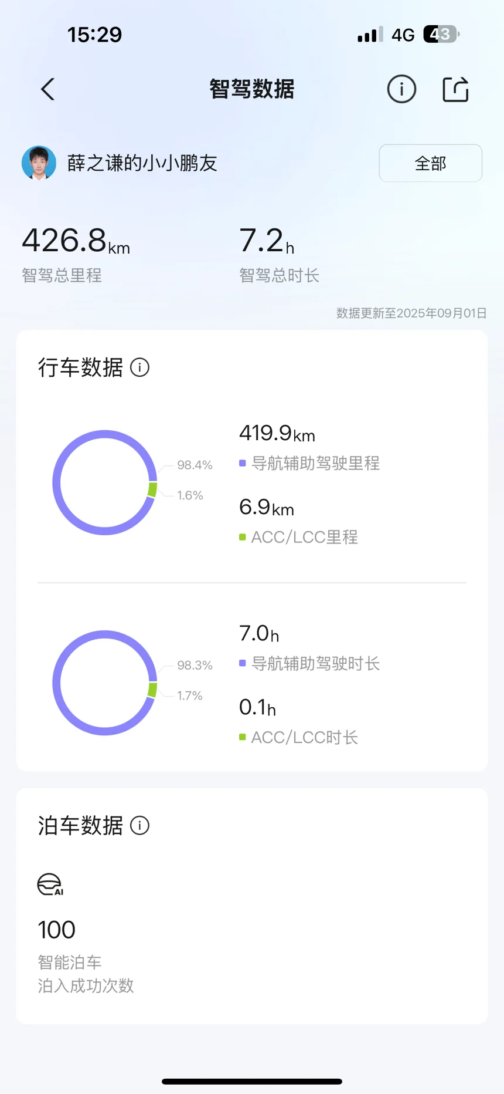The height and width of the screenshot is (1094, 504).
Task: Tap the mileage donut chart ring
Action: pos(57,482)
